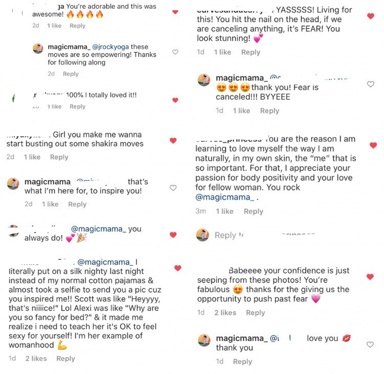Tap heart next to "shakira moves" comment
The image size is (384, 374).
(173, 140)
